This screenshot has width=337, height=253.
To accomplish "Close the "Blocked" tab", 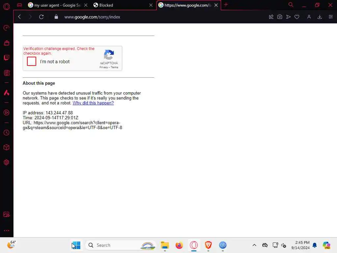I will pos(151,5).
